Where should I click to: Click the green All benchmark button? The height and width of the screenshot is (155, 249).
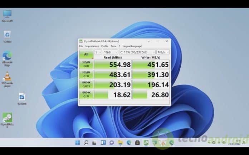pyautogui.click(x=86, y=54)
